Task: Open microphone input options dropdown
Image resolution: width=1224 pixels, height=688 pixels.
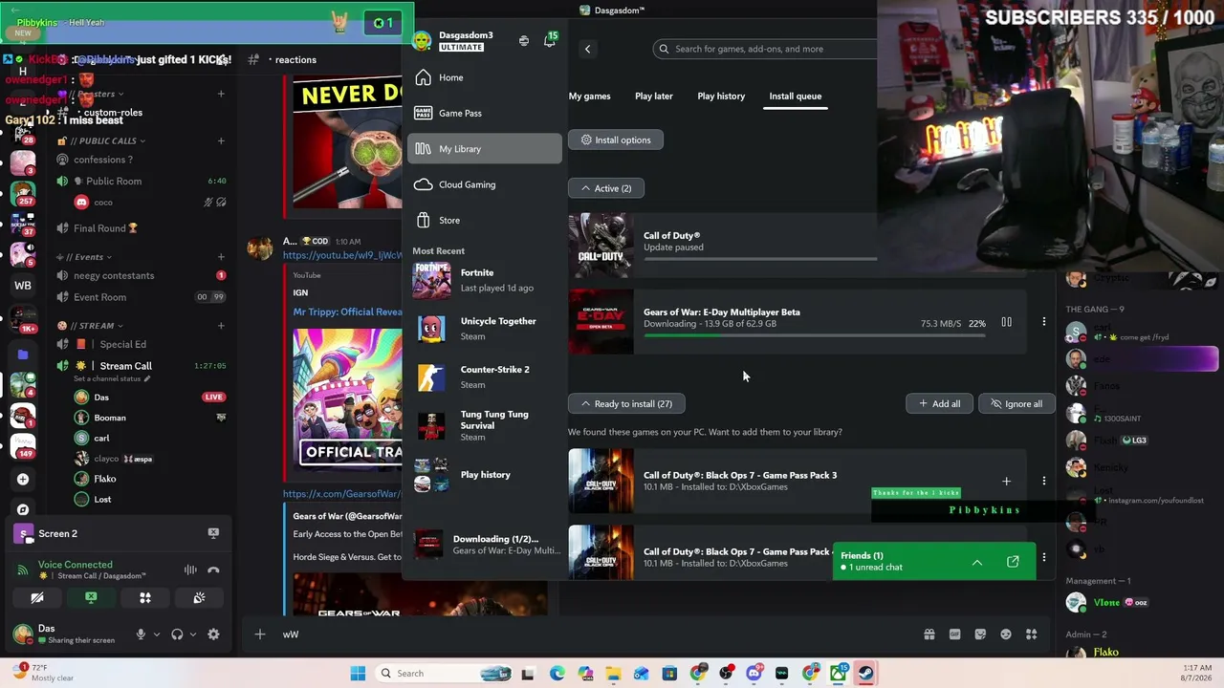Action: [156, 634]
